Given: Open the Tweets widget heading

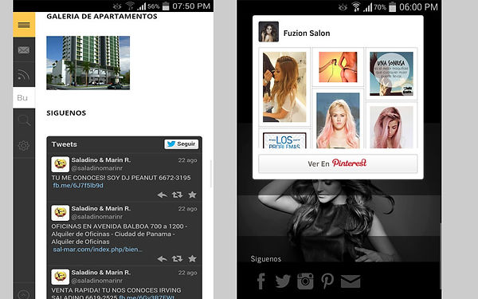Looking at the screenshot, I should (x=64, y=144).
